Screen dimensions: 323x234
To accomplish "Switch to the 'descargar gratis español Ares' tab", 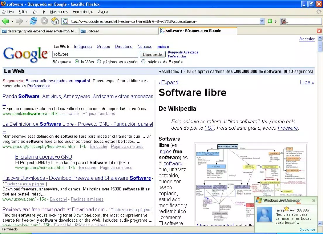I will (x=40, y=31).
